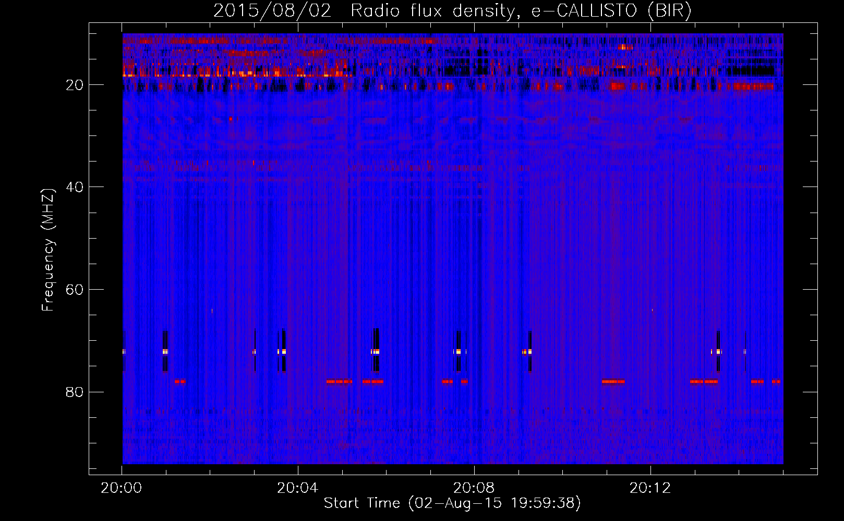Click the 'Start Time (02-Aug-15 19:59:38)' axis label
The height and width of the screenshot is (521, 844).
[452, 503]
